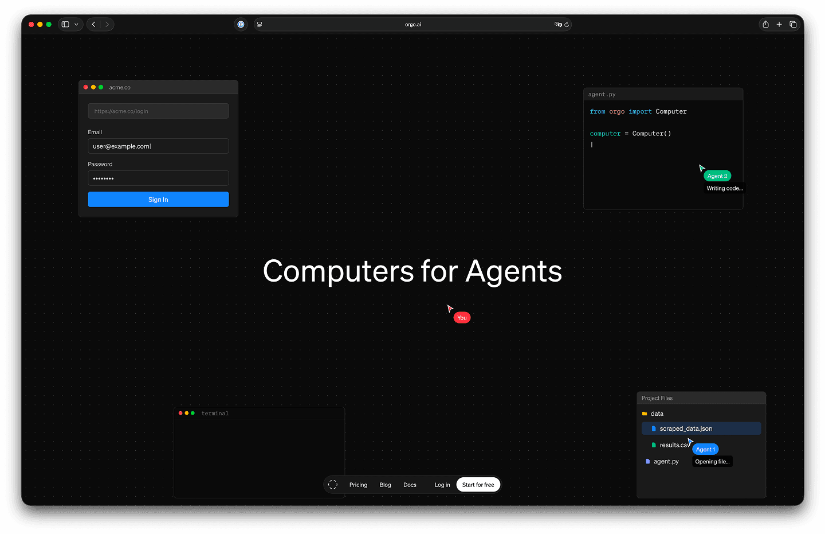Click the 1Password extension icon
Viewport: 825px width, 534px height.
[x=241, y=24]
